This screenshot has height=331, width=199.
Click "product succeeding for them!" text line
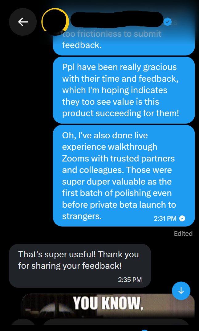[120, 113]
